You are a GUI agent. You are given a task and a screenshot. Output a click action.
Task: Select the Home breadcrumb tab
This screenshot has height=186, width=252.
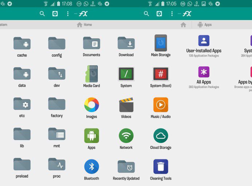pyautogui.click(x=84, y=25)
